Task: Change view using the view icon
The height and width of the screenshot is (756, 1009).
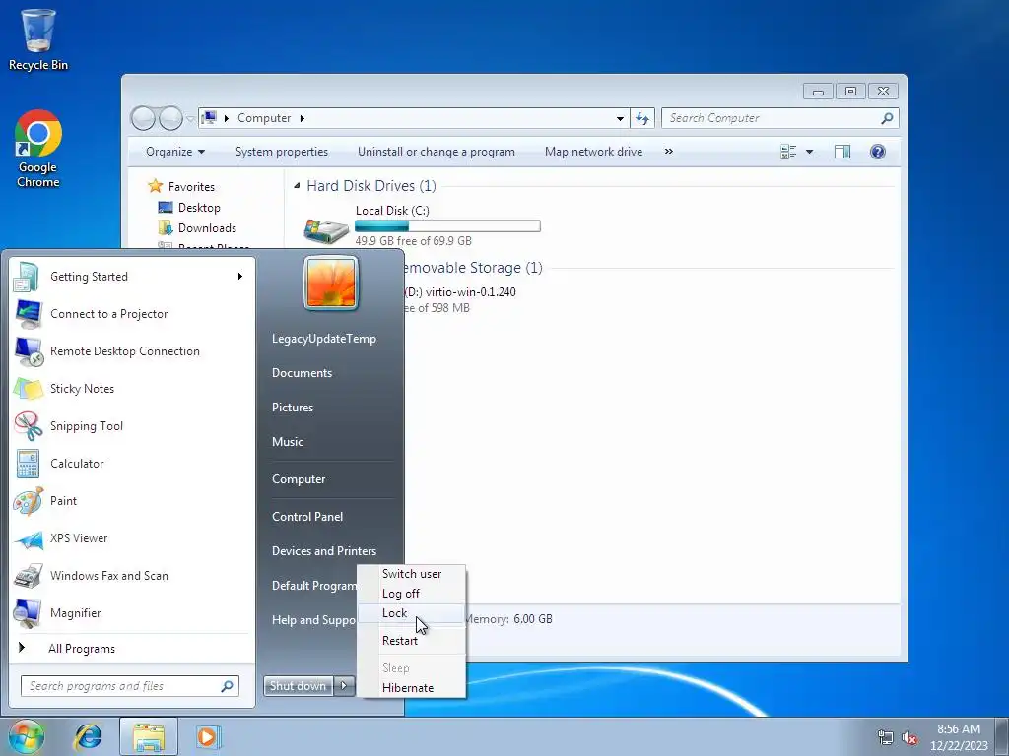Action: click(x=788, y=152)
